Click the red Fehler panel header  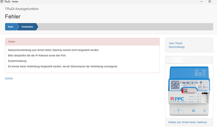82,42
